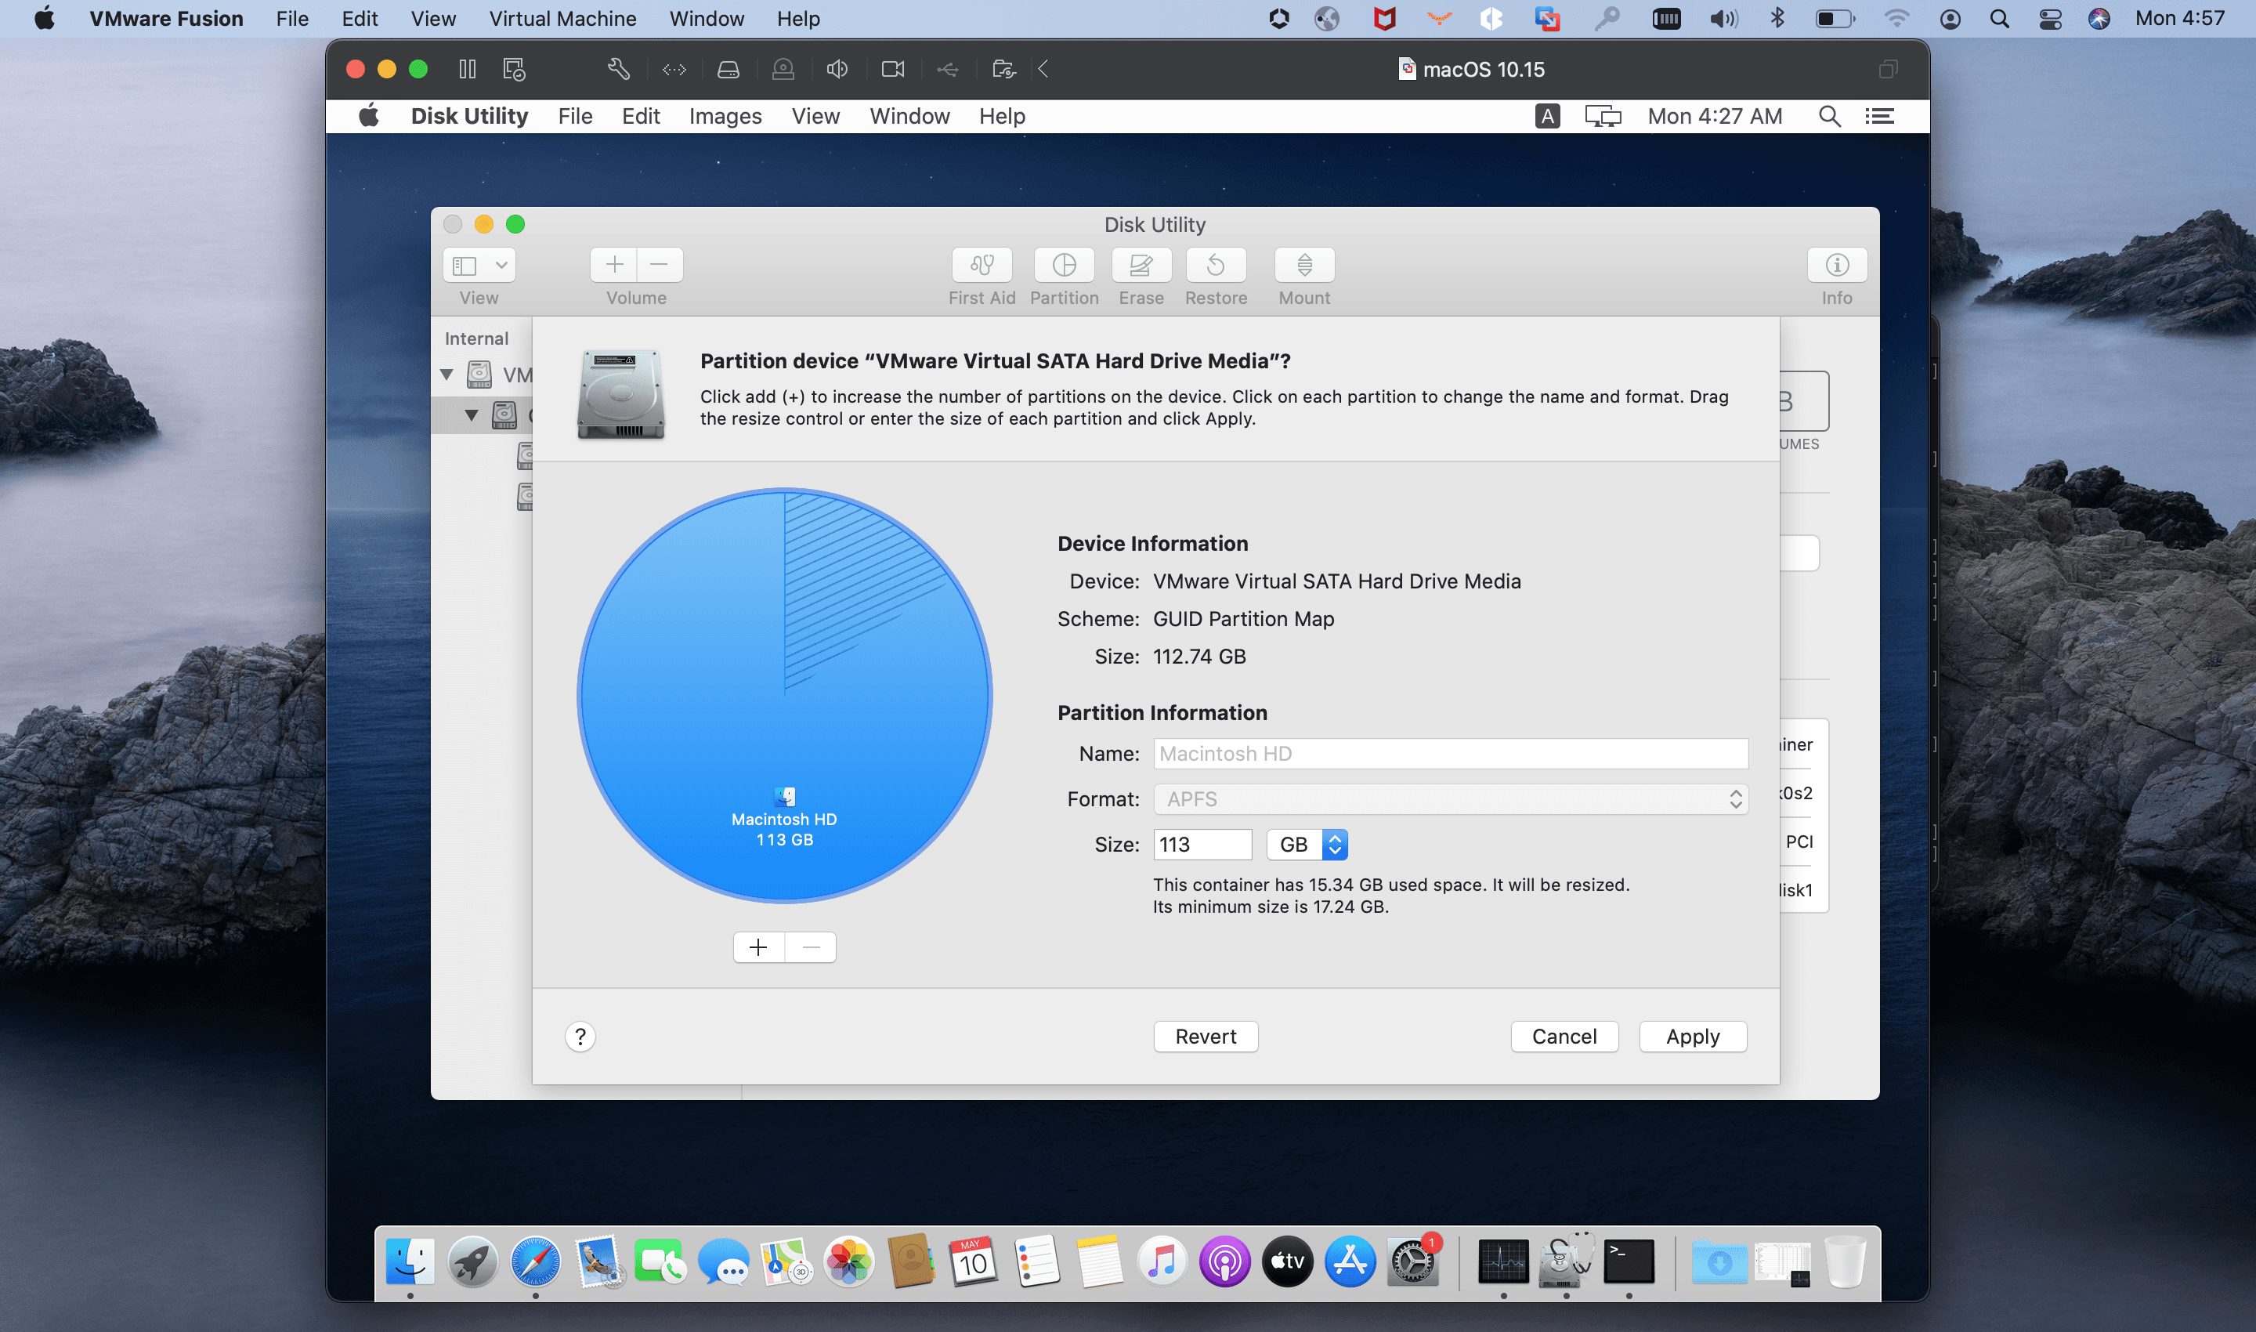
Task: Click Cancel to dismiss dialog
Action: [1565, 1036]
